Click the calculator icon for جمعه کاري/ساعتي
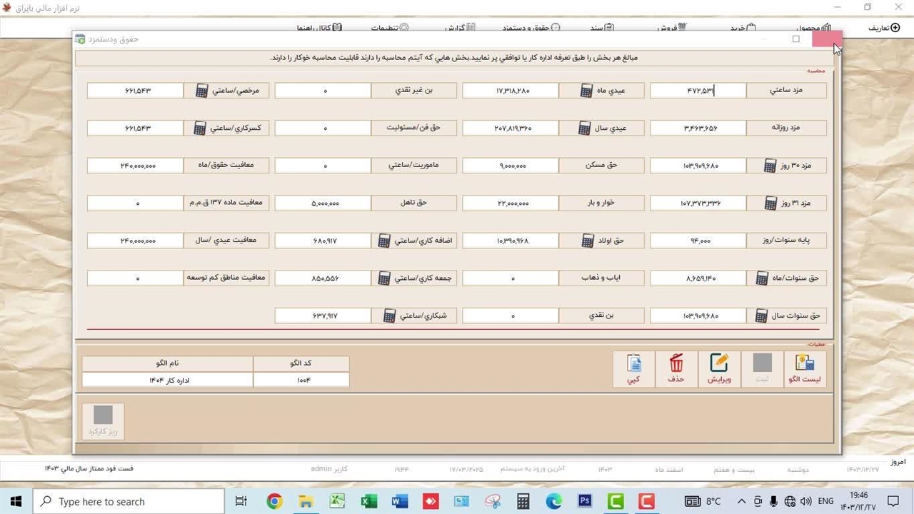Viewport: 914px width, 514px height. (x=384, y=278)
